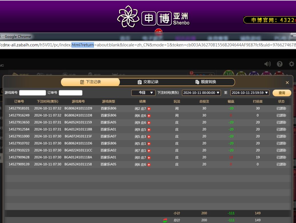Image resolution: width=296 pixels, height=223 pixels.
Task: Switch to the 交易记录 tab
Action: click(148, 82)
